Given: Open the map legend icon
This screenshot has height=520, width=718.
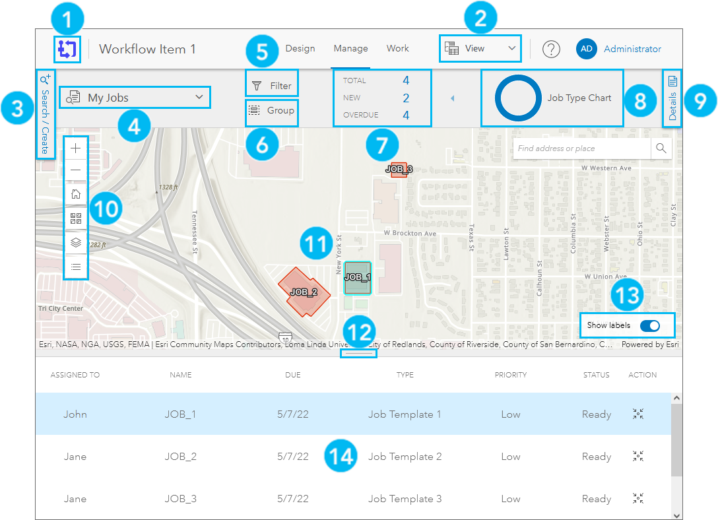Looking at the screenshot, I should 76,266.
